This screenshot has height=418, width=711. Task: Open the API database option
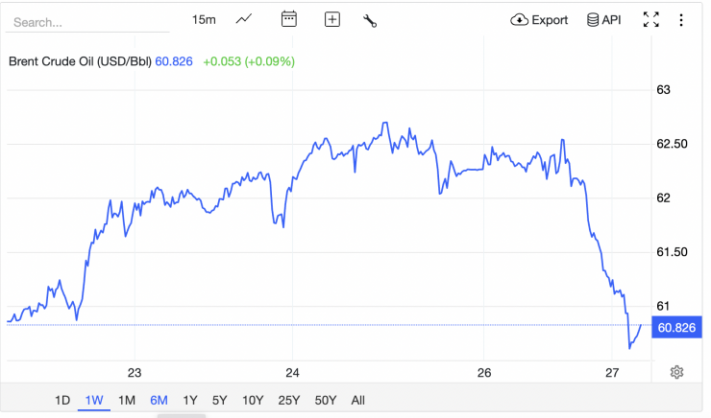[603, 19]
